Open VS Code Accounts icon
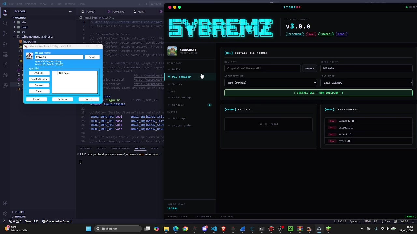417x234 pixels. pyautogui.click(x=5, y=203)
